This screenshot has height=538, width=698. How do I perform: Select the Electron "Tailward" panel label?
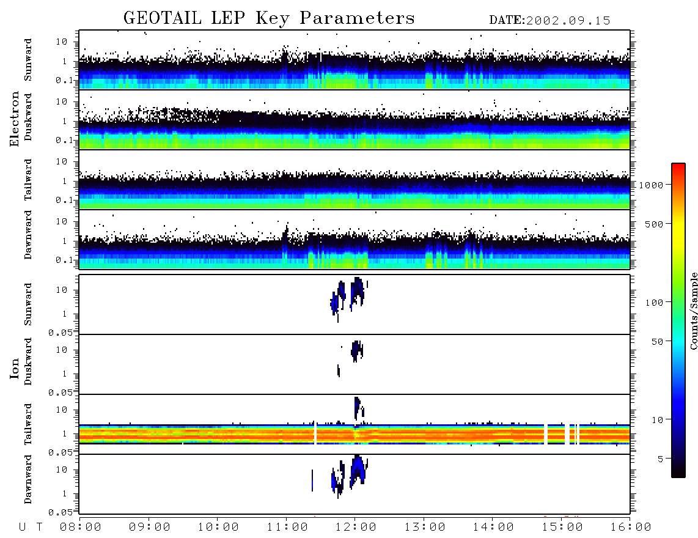[x=28, y=180]
